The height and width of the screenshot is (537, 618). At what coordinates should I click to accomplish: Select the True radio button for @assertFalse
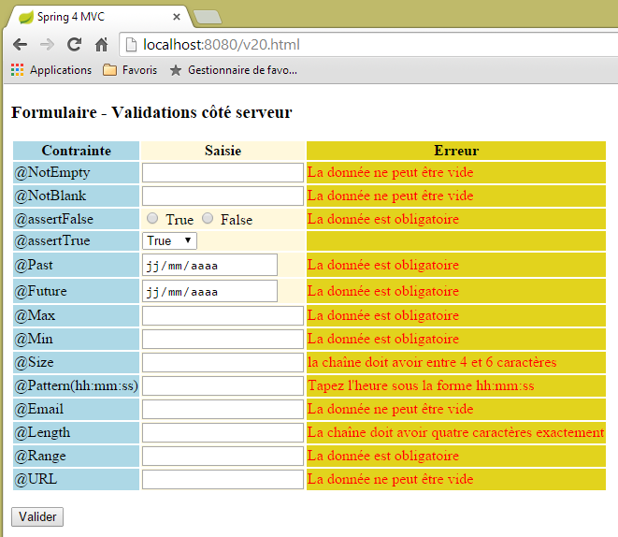tap(153, 219)
